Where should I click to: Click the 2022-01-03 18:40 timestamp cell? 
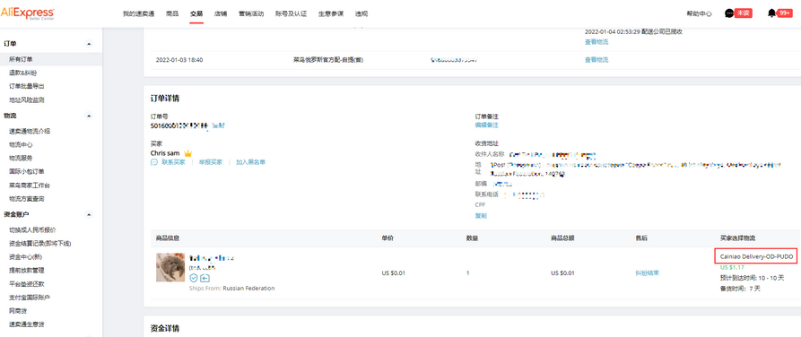tap(179, 60)
